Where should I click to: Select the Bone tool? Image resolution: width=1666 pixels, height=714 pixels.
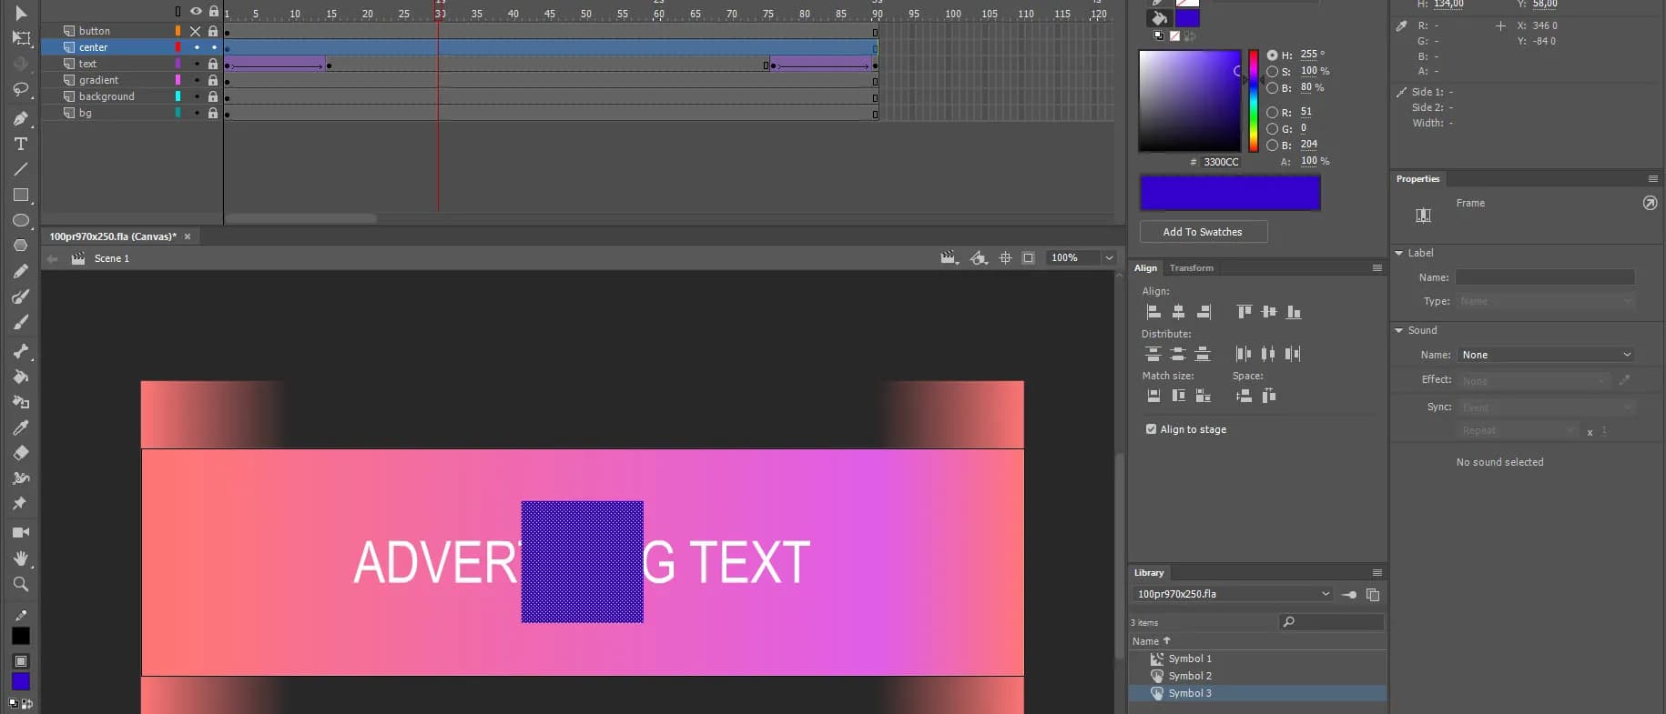[x=21, y=351]
